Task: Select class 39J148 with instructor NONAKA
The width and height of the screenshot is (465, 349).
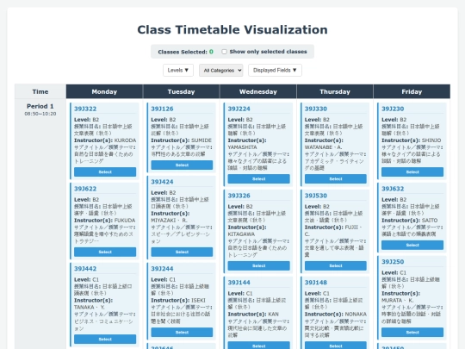Action: (336, 346)
